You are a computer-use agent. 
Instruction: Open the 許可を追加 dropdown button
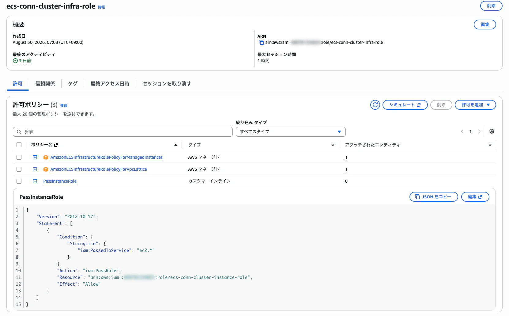[475, 105]
